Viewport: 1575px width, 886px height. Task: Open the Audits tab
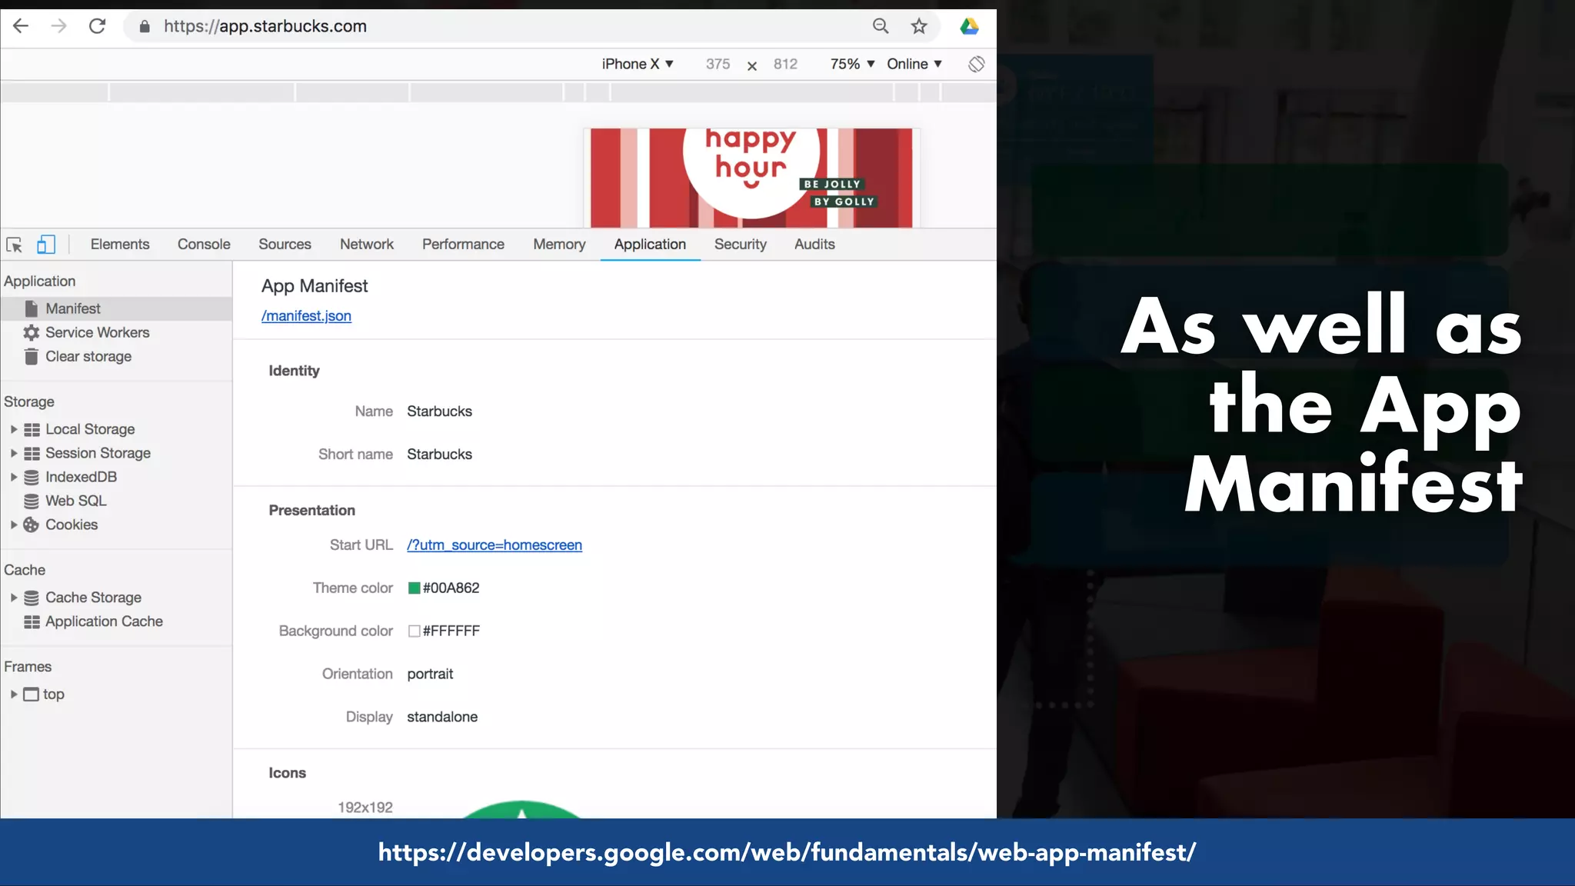[x=814, y=245]
